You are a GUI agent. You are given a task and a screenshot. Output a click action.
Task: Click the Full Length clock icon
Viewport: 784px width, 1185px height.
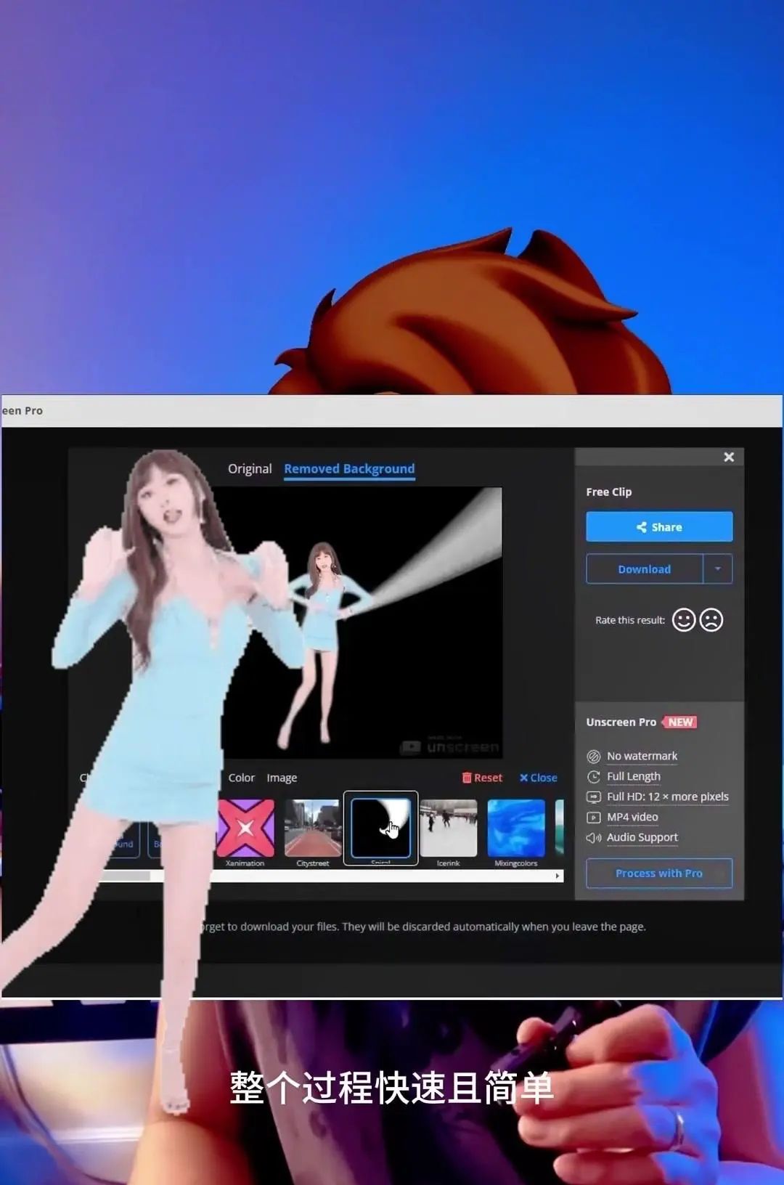click(x=593, y=777)
